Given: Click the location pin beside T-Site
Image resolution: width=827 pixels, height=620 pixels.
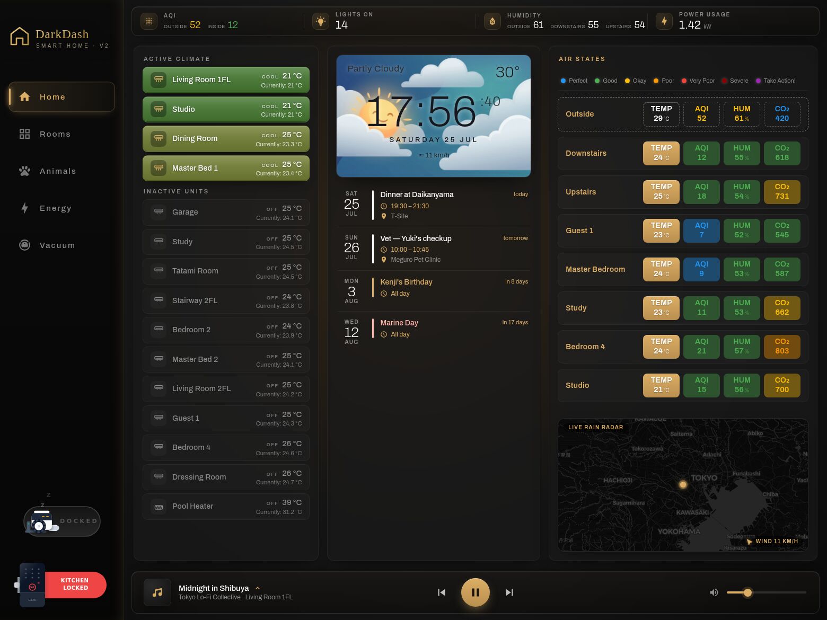Looking at the screenshot, I should pos(384,216).
